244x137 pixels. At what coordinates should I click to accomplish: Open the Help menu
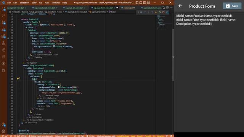pos(65,3)
